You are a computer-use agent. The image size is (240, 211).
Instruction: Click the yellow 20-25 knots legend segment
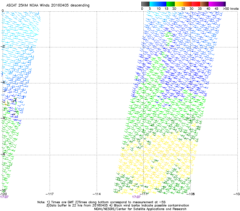(x=179, y=4)
